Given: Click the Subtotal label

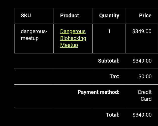Looking at the screenshot, I should pos(109,61).
